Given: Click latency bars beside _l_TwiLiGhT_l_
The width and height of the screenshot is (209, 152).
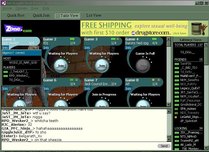Looking at the screenshot, I should tap(5, 72).
